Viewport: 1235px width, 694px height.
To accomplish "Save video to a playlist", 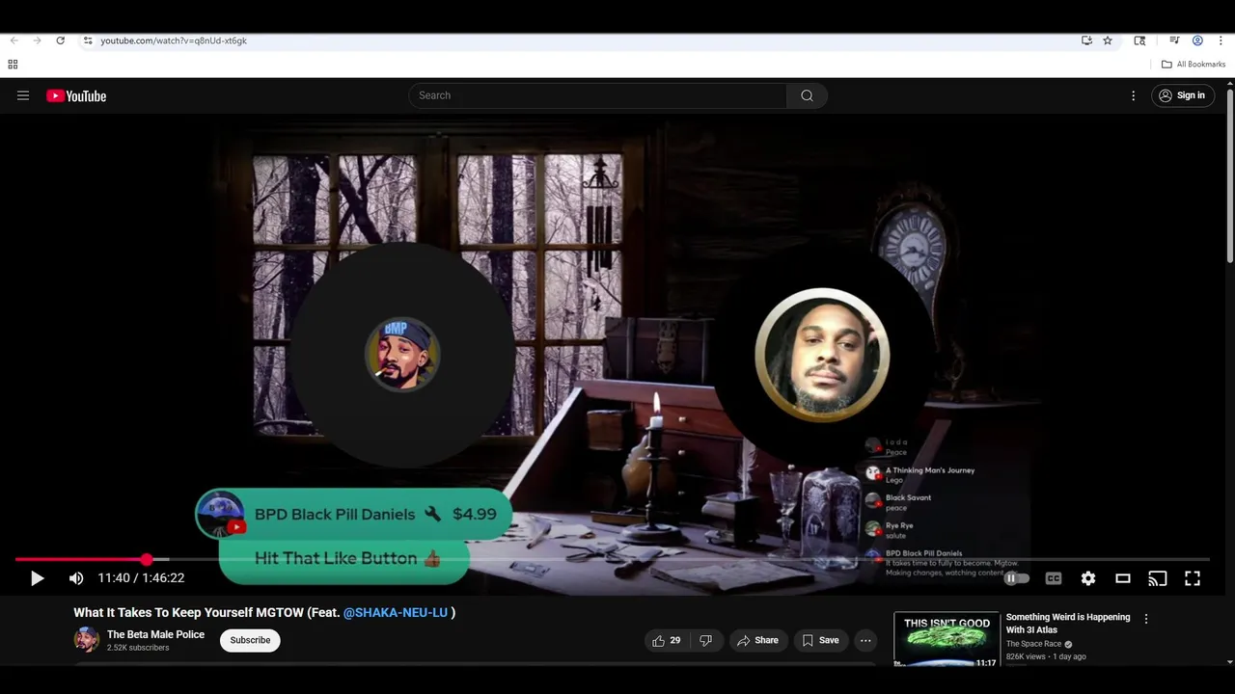I will [820, 640].
